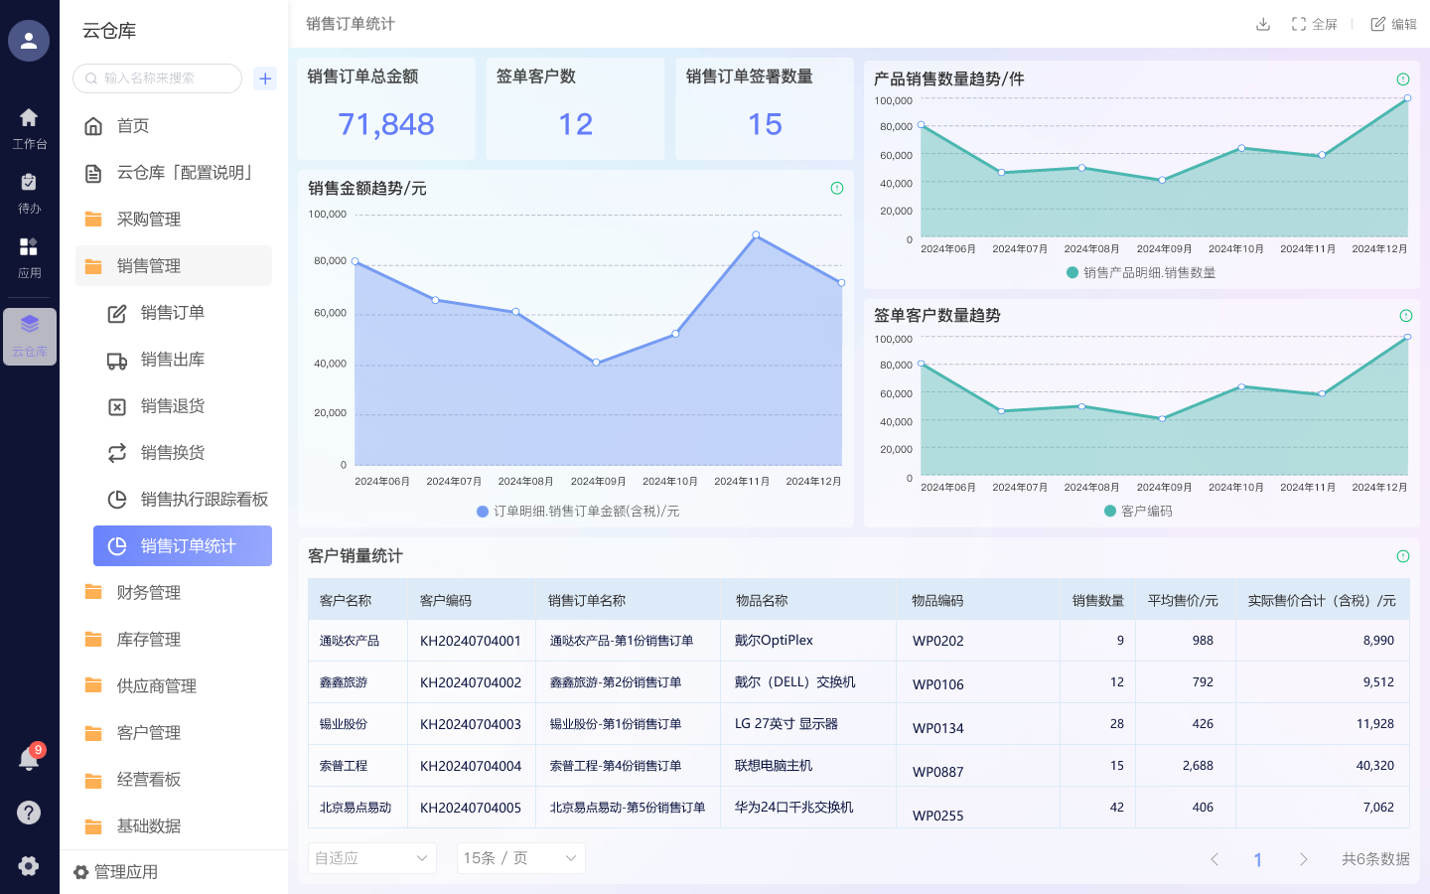Open help question mark icon

click(29, 813)
